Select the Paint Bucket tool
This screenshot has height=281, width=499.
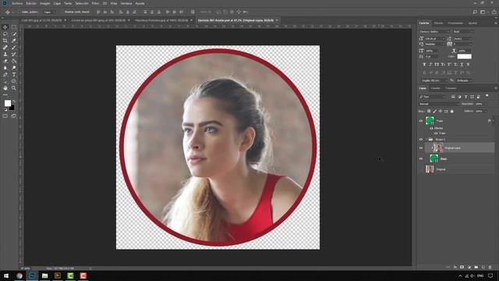14,61
